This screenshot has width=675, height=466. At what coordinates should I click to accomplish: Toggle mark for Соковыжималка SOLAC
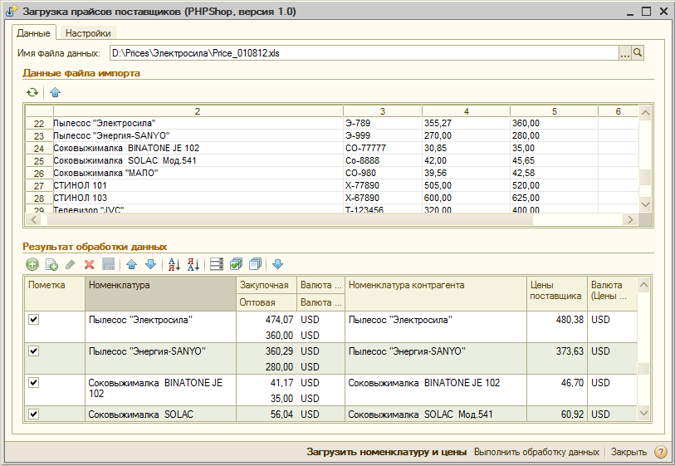point(33,414)
